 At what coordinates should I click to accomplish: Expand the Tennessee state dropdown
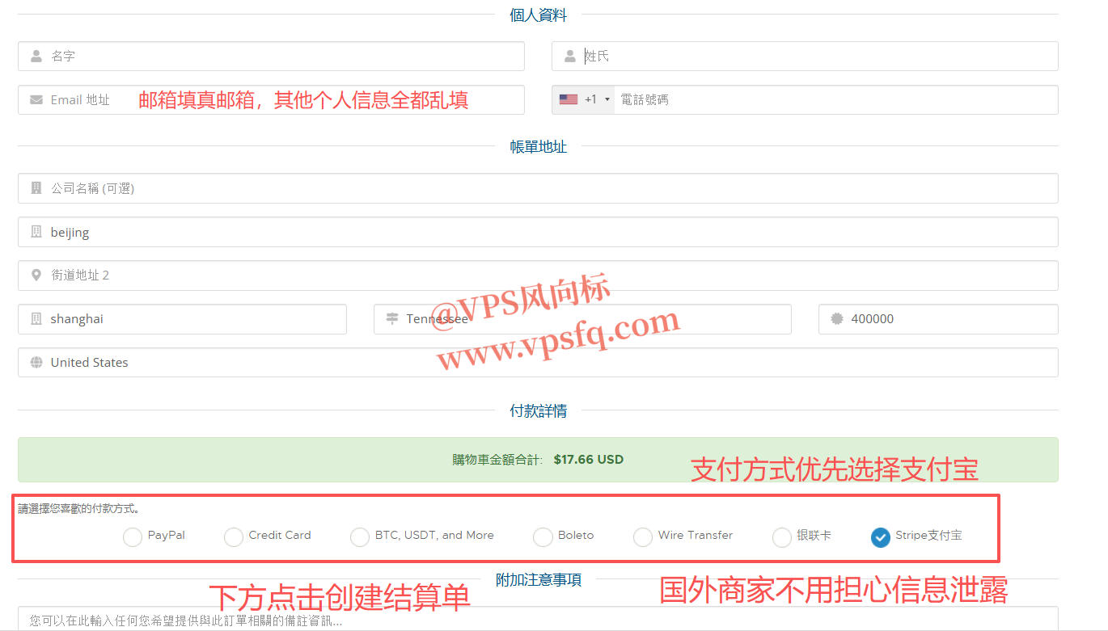(x=582, y=319)
